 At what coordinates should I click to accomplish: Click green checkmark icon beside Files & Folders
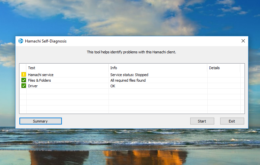tap(24, 80)
